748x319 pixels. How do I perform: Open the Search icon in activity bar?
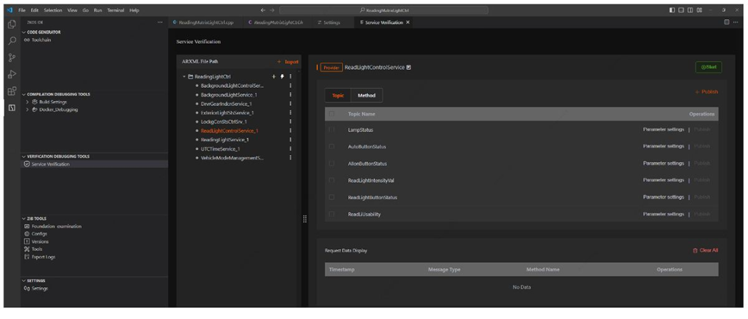(12, 41)
